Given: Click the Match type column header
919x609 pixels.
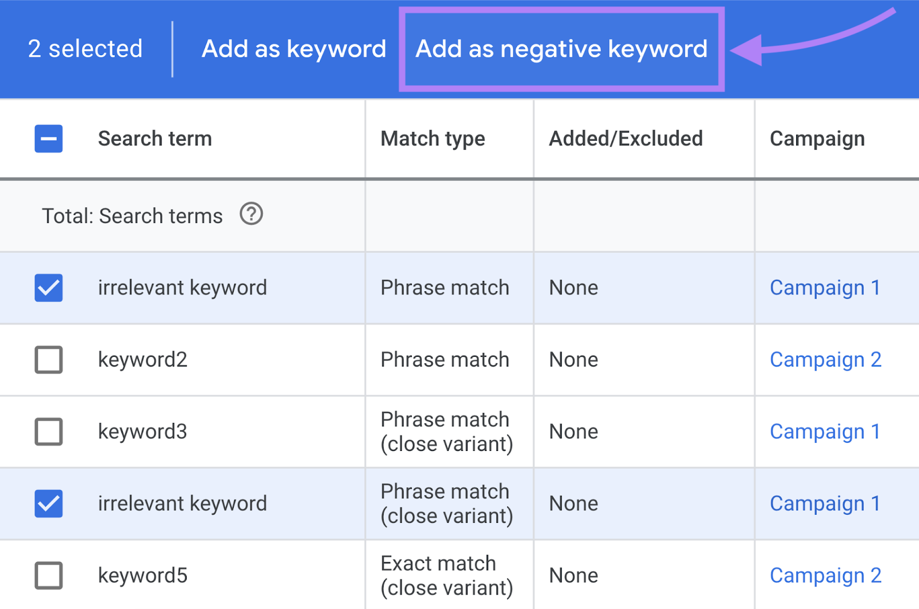Looking at the screenshot, I should pyautogui.click(x=433, y=138).
